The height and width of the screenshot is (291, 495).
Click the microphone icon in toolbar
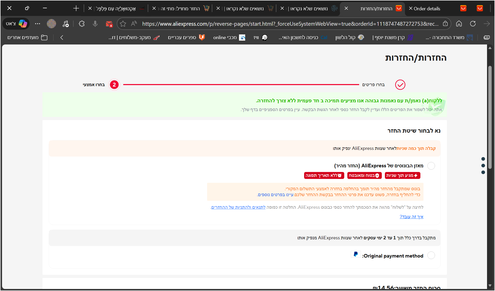coord(95,24)
